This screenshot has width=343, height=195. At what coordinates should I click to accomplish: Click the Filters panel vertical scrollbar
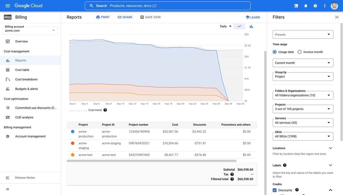tap(342, 82)
